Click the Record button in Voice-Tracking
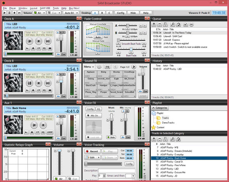229x182 pixels. [93, 151]
